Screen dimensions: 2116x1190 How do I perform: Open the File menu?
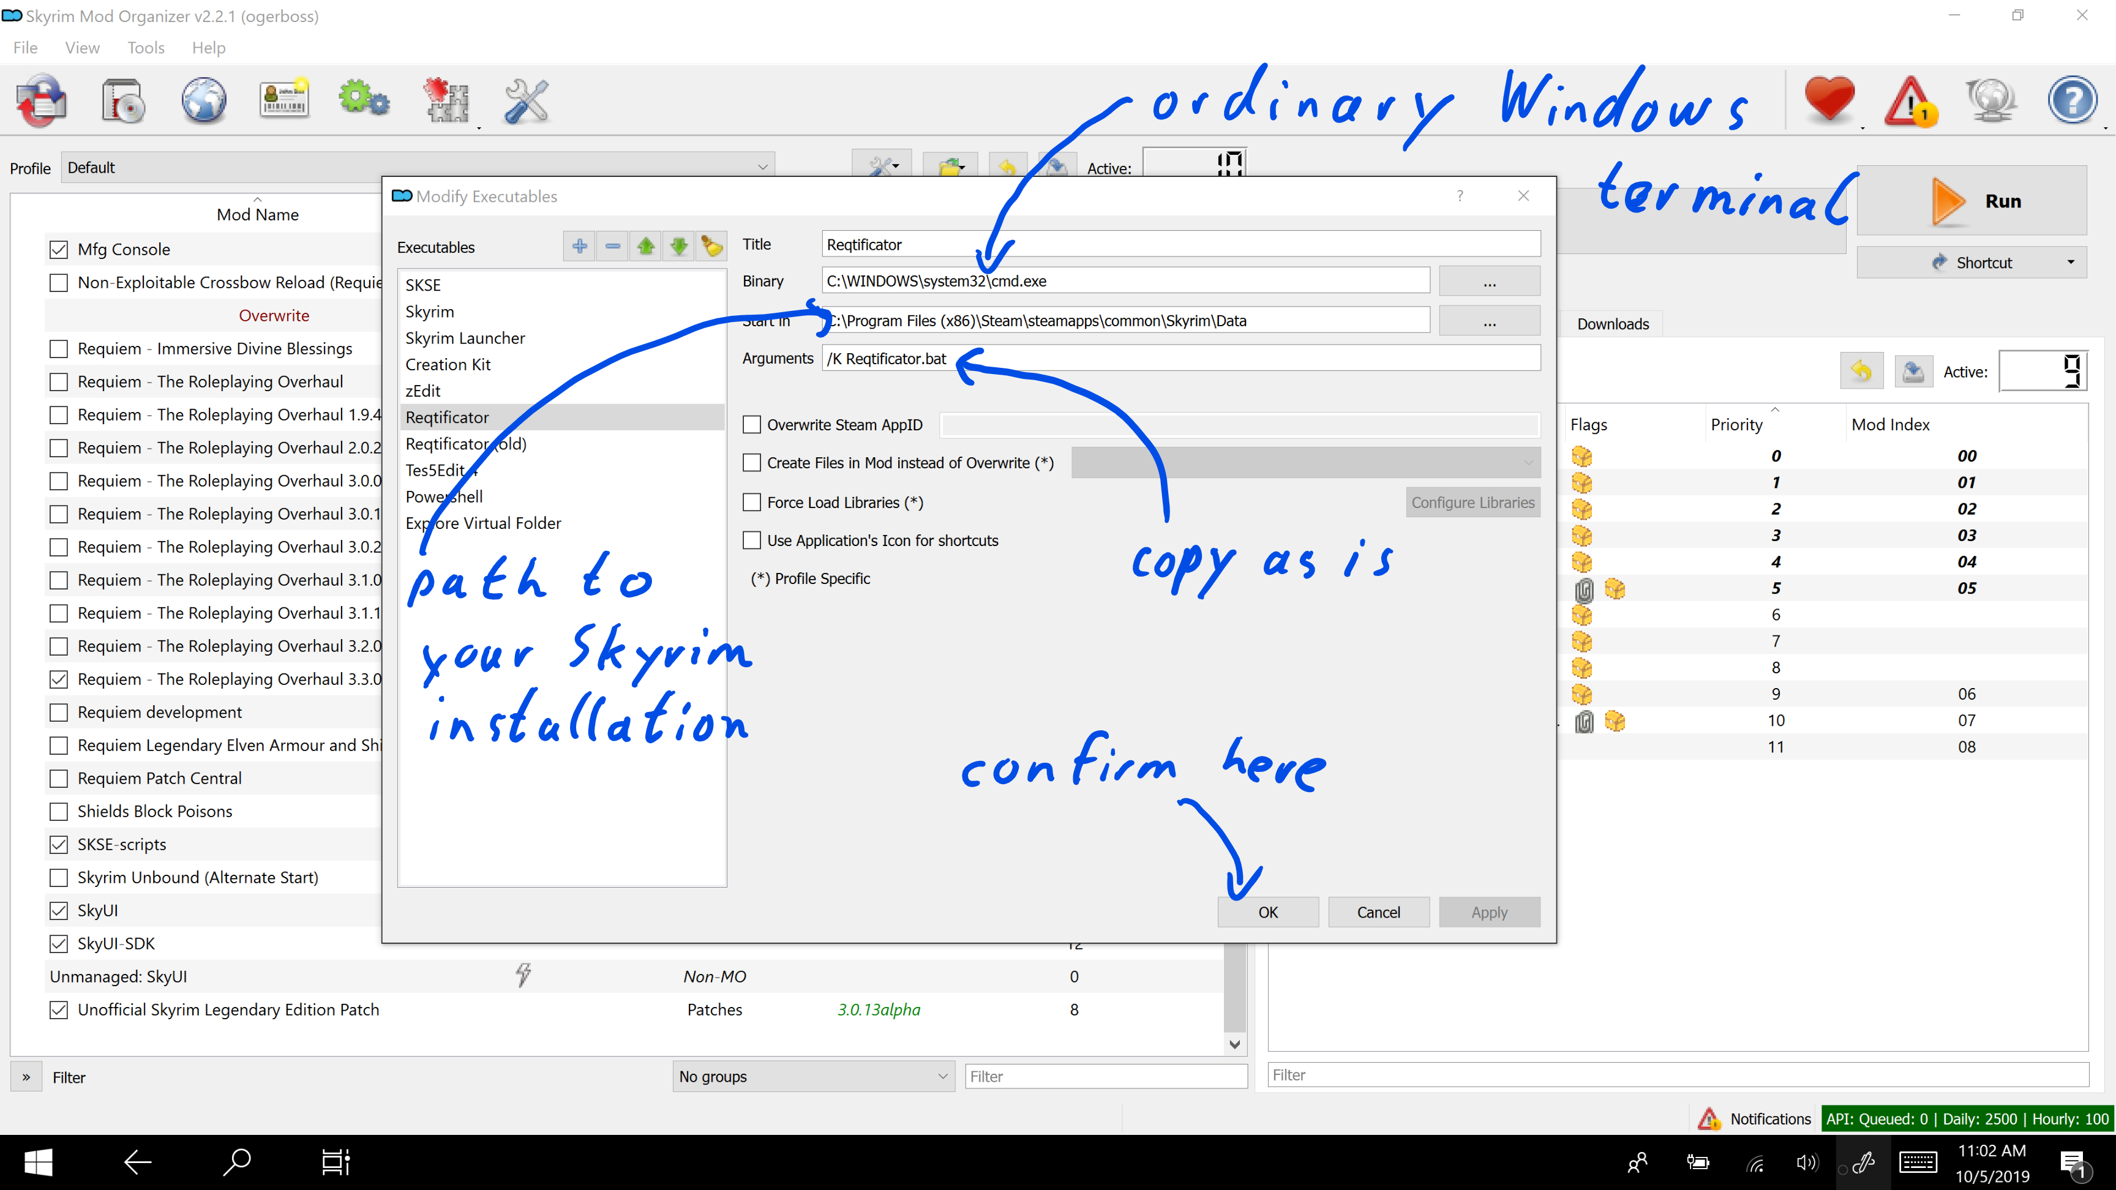click(24, 48)
